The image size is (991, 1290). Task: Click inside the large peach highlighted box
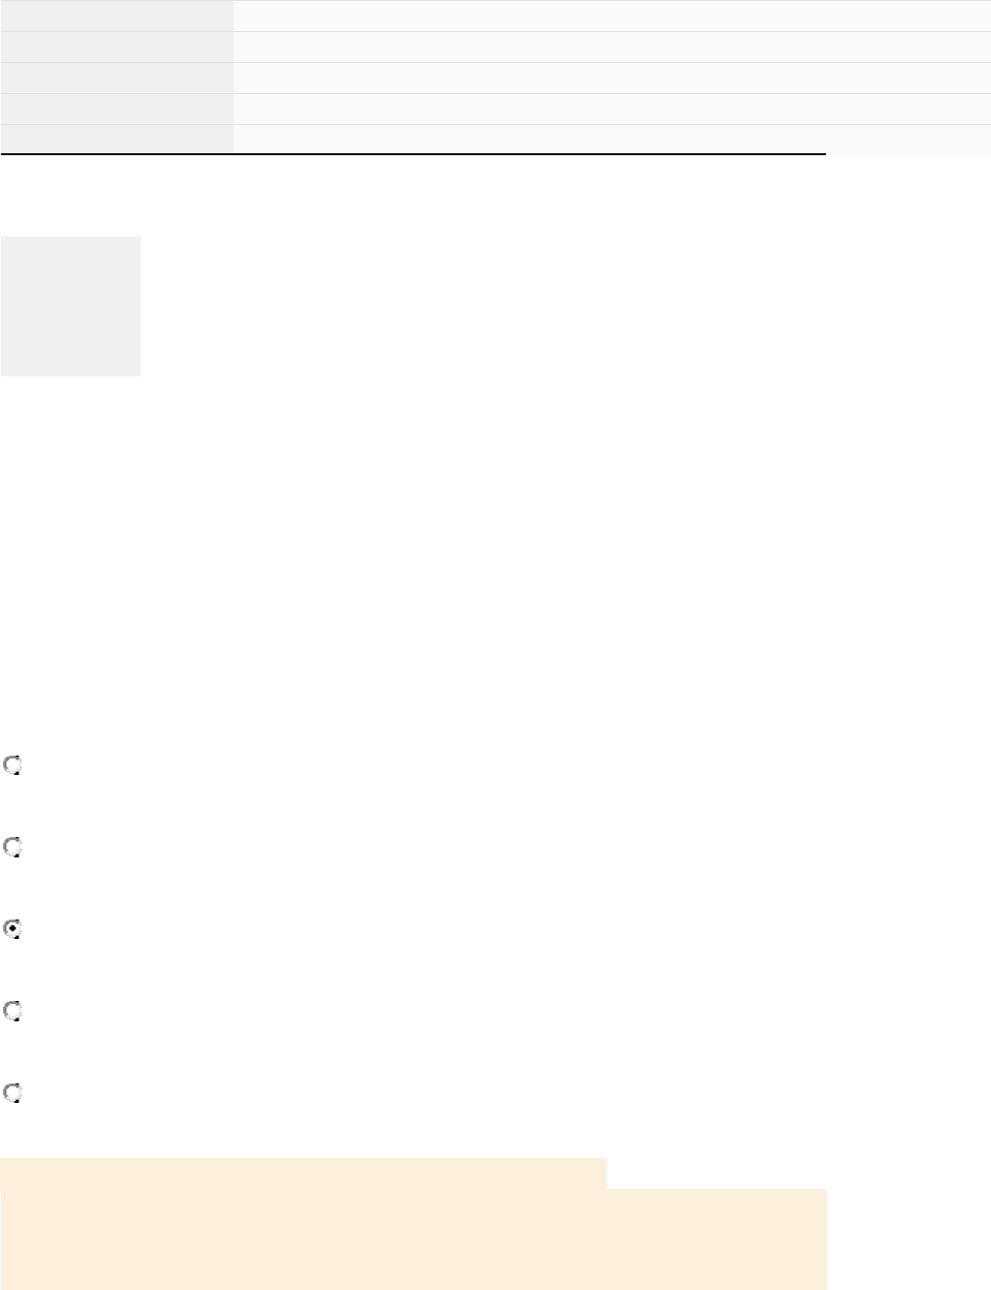coord(413,1239)
